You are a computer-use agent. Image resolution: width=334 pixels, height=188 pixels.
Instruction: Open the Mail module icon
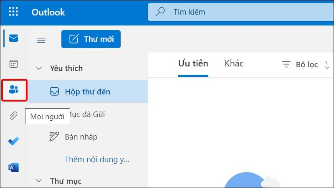14,38
